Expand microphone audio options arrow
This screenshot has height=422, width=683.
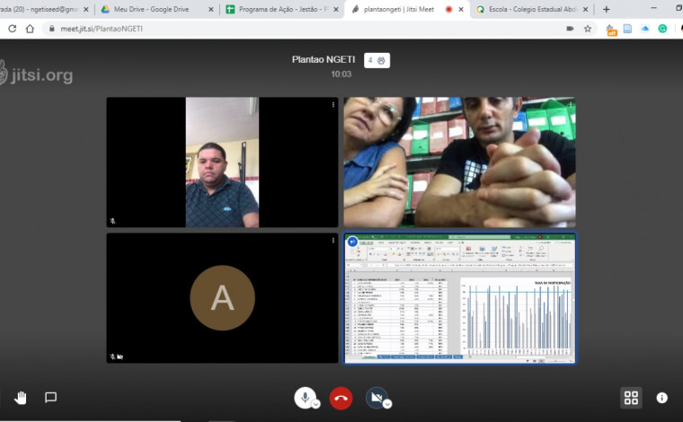(315, 404)
